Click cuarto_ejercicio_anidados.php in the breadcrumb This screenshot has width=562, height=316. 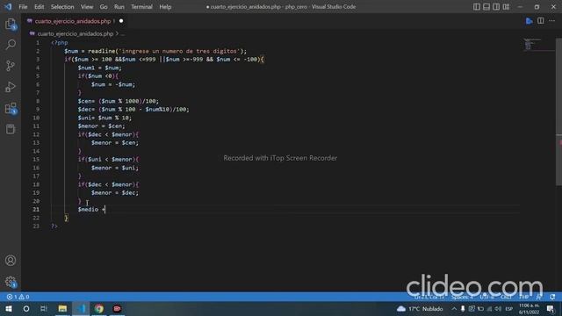coord(76,33)
